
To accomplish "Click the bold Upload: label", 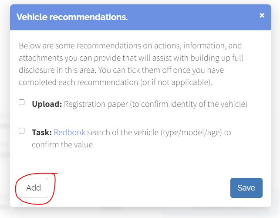I will (47, 104).
